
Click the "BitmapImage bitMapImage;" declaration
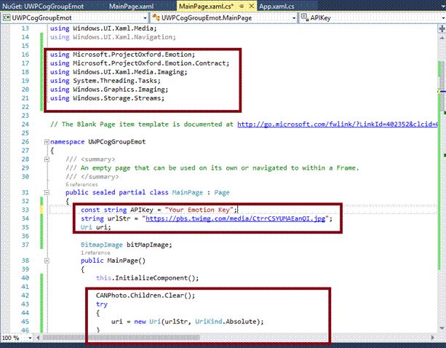pos(127,245)
